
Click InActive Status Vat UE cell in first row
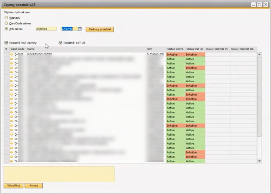[x=195, y=54]
